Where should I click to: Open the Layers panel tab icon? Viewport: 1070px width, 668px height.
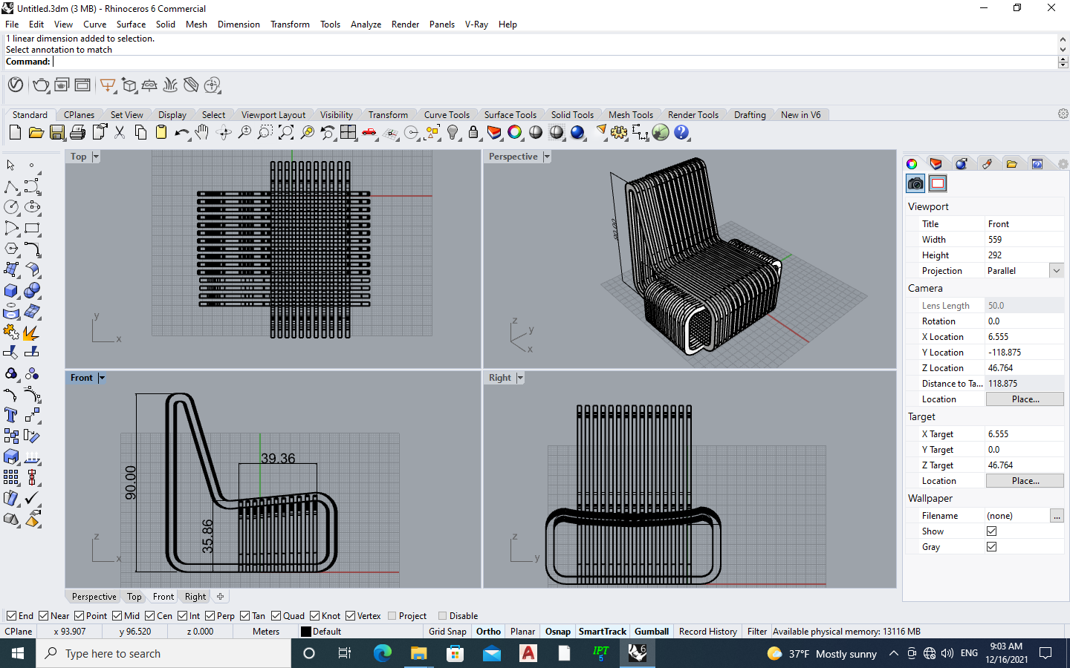coord(936,164)
